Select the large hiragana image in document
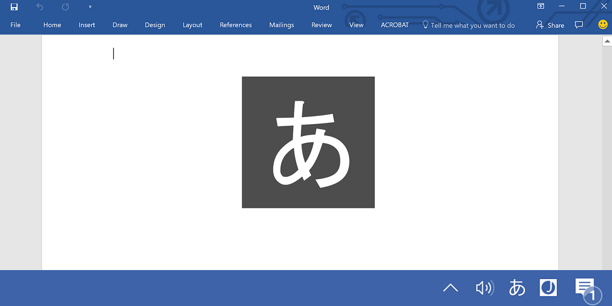612x306 pixels. tap(308, 142)
